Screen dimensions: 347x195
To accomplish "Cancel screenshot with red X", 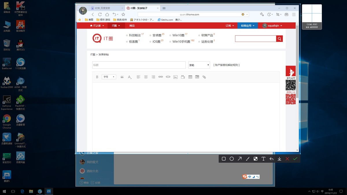I will tap(287, 159).
